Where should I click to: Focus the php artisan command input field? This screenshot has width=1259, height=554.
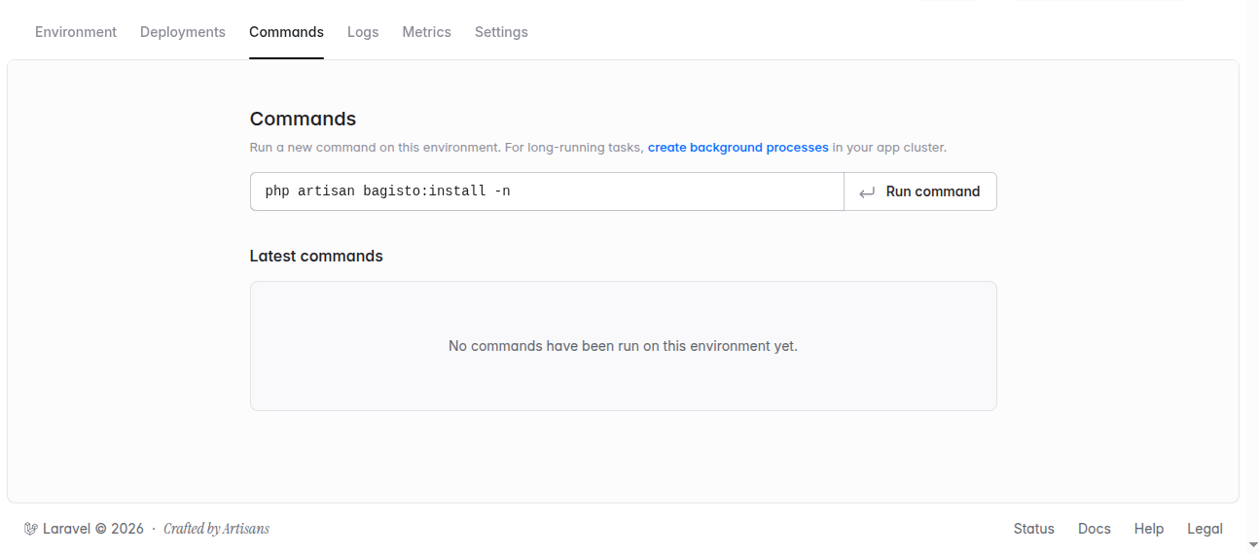547,191
